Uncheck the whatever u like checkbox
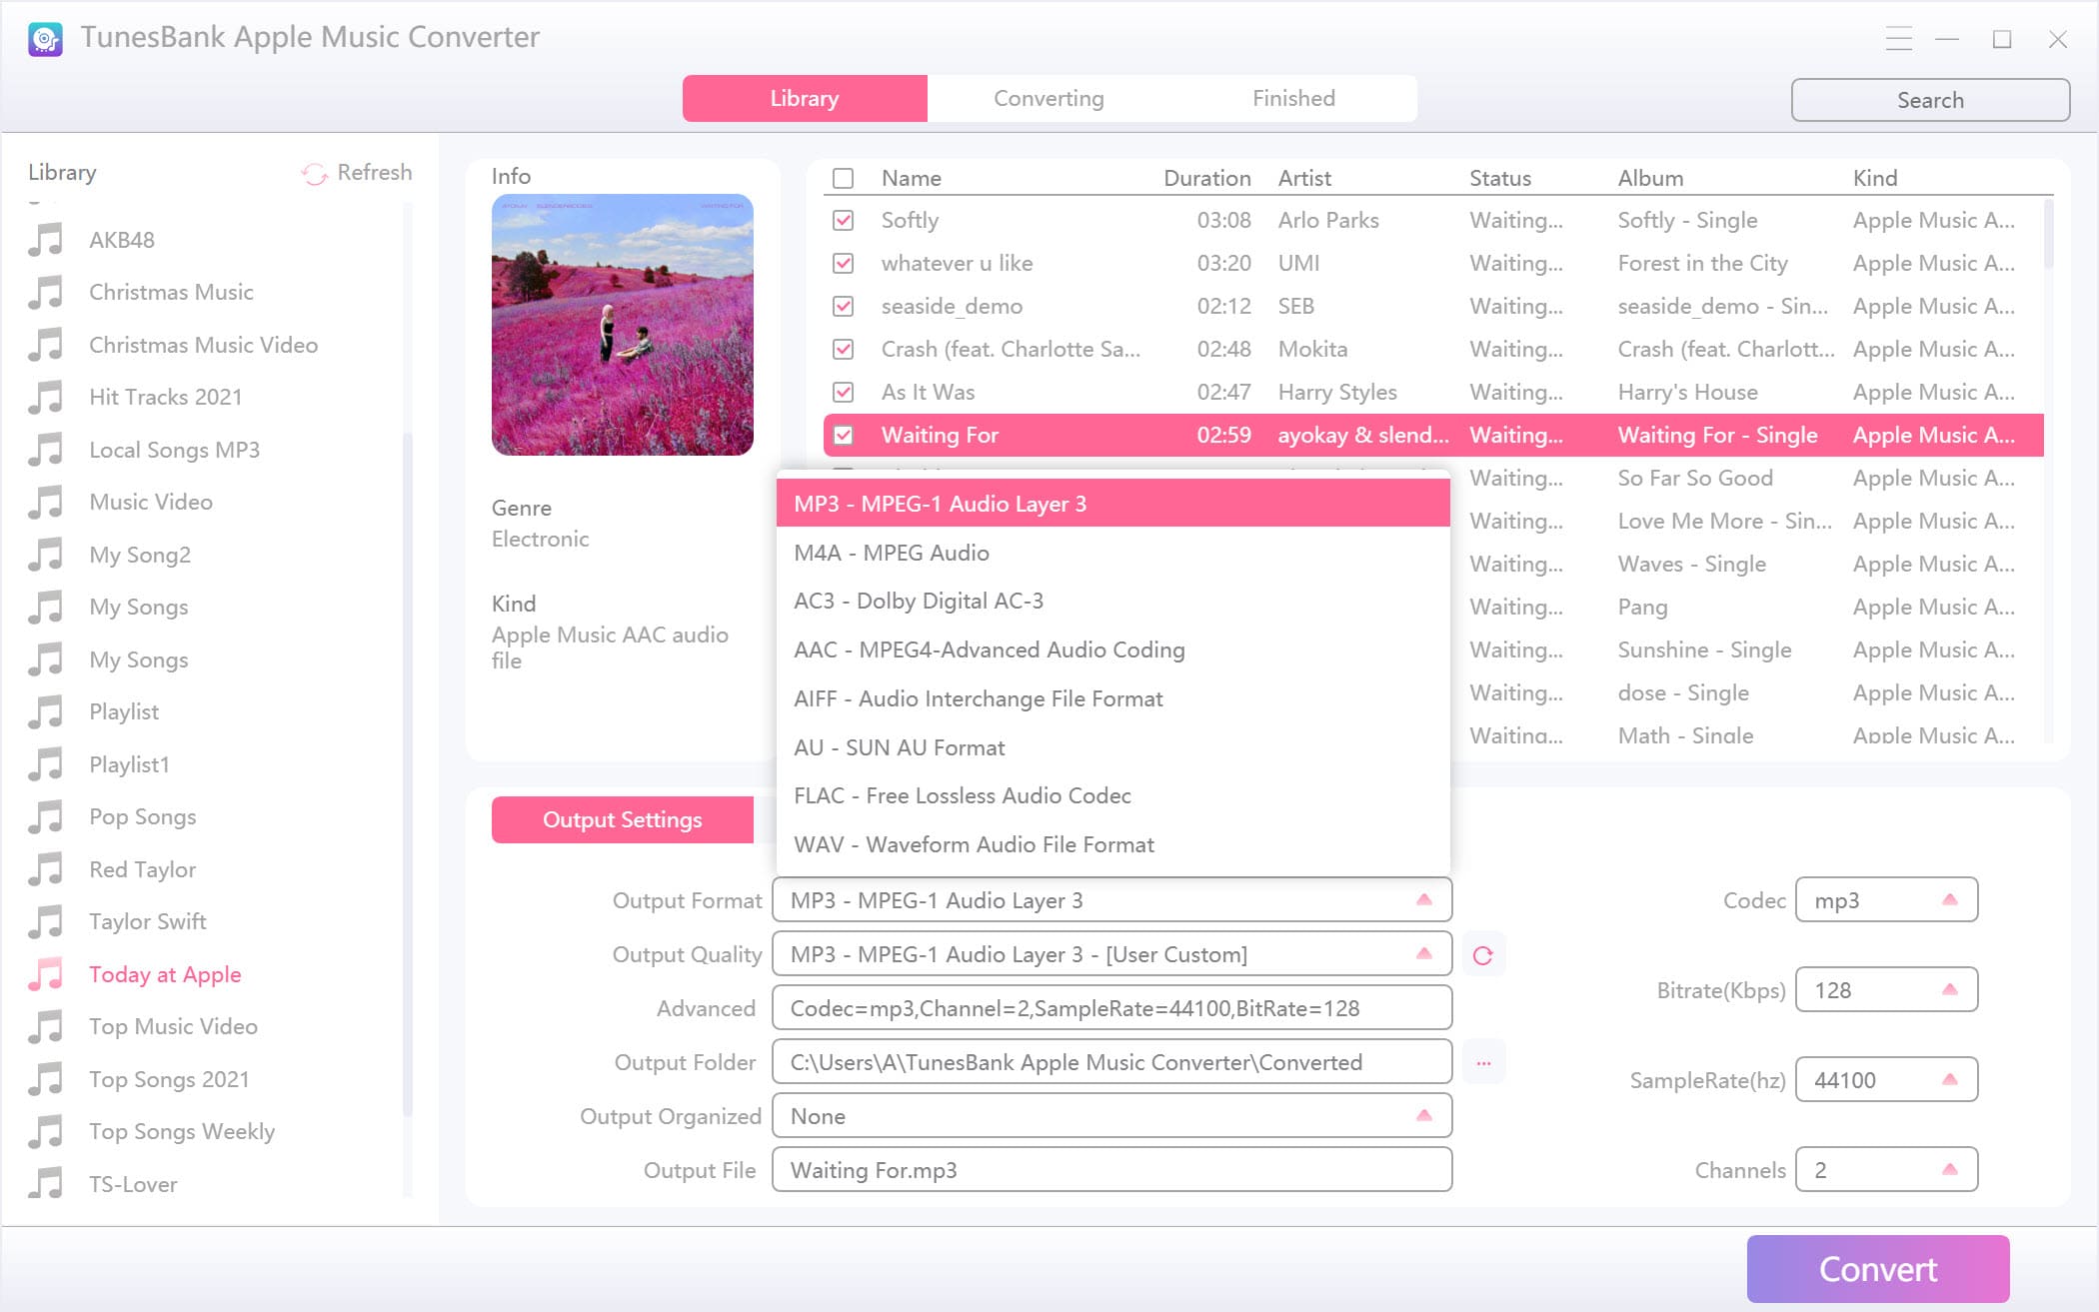This screenshot has width=2099, height=1312. pyautogui.click(x=844, y=263)
